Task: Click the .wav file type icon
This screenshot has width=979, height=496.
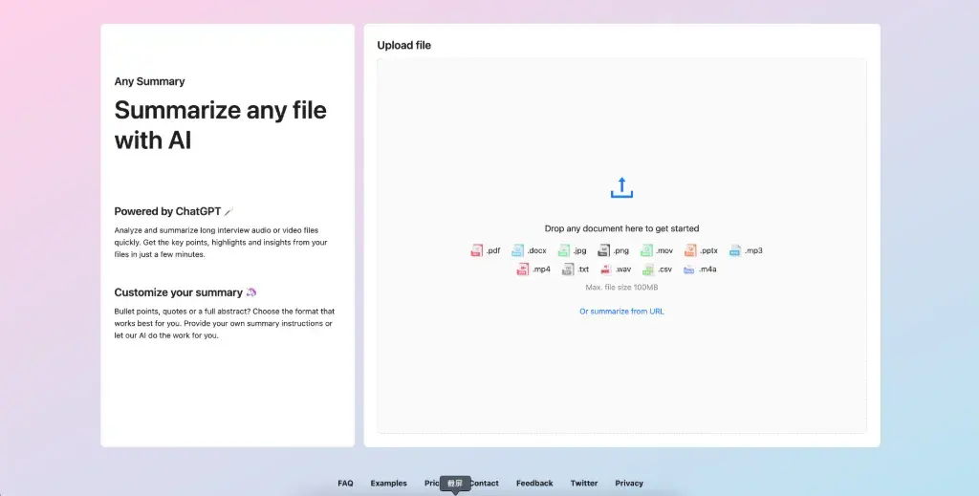Action: click(605, 269)
